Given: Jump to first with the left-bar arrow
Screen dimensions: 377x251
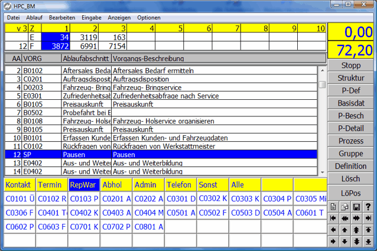Looking at the screenshot, I should [333, 218].
